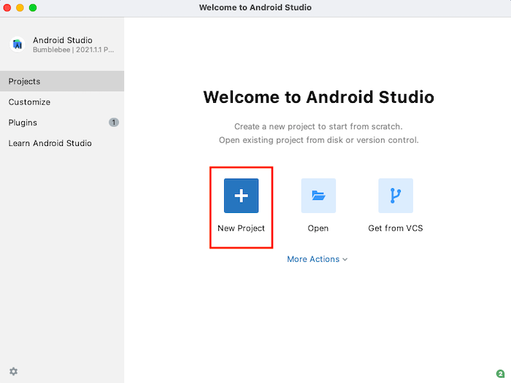
Task: Go to the Learn Android Studio tab
Action: point(62,143)
